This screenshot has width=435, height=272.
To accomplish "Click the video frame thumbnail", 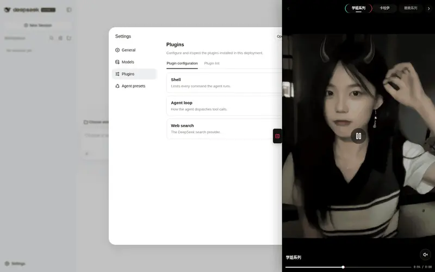I will [358, 136].
